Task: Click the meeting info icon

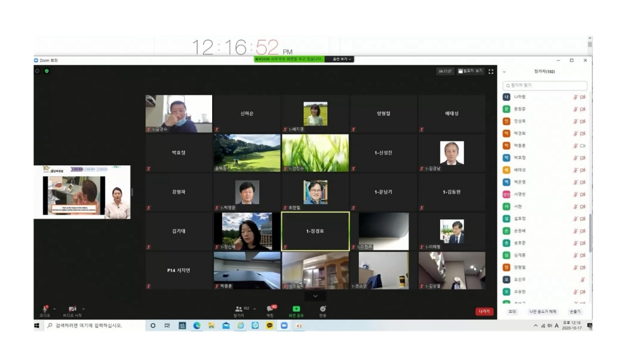Action: 37,71
